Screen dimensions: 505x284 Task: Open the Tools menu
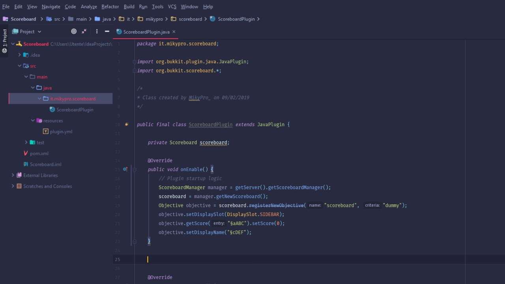click(x=157, y=6)
